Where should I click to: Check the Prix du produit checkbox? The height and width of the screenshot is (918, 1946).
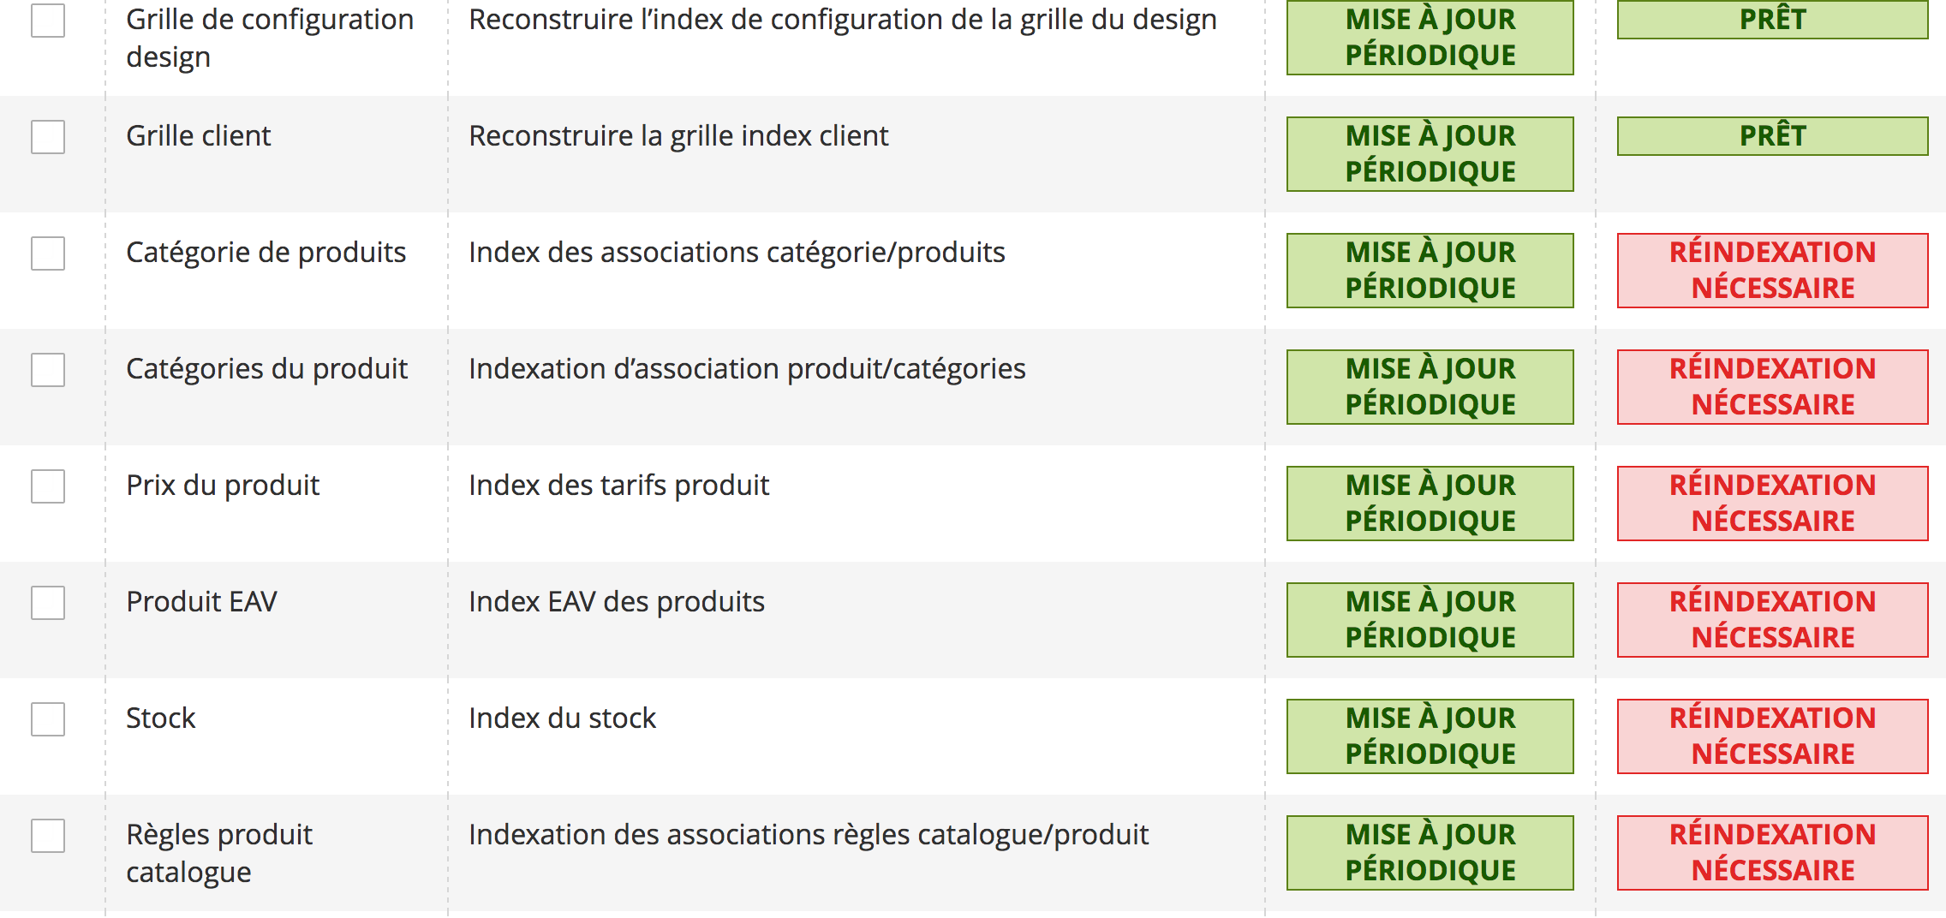pos(48,486)
